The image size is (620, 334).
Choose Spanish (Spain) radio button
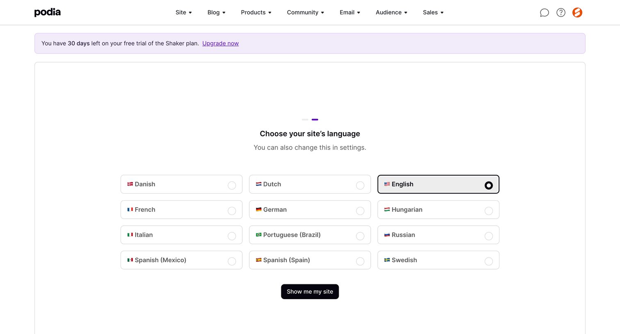[360, 261]
